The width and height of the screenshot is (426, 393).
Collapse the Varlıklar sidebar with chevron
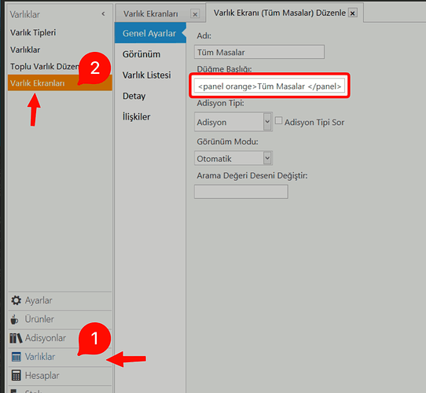coord(103,13)
